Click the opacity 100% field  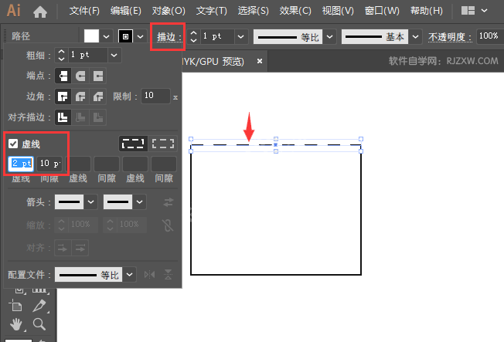pos(489,36)
